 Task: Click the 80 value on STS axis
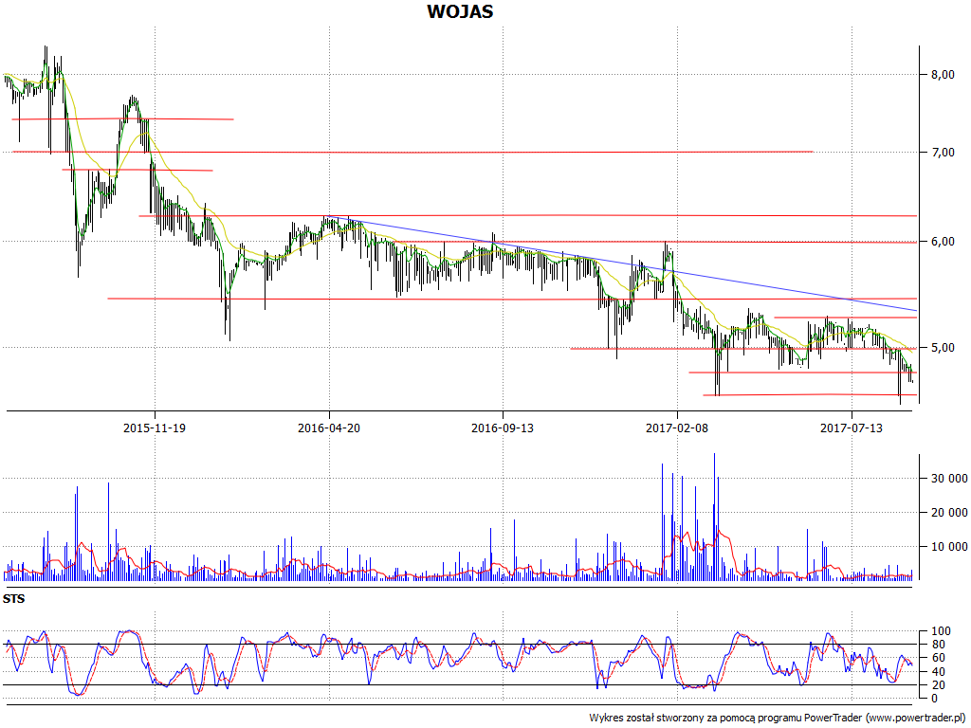coord(938,645)
